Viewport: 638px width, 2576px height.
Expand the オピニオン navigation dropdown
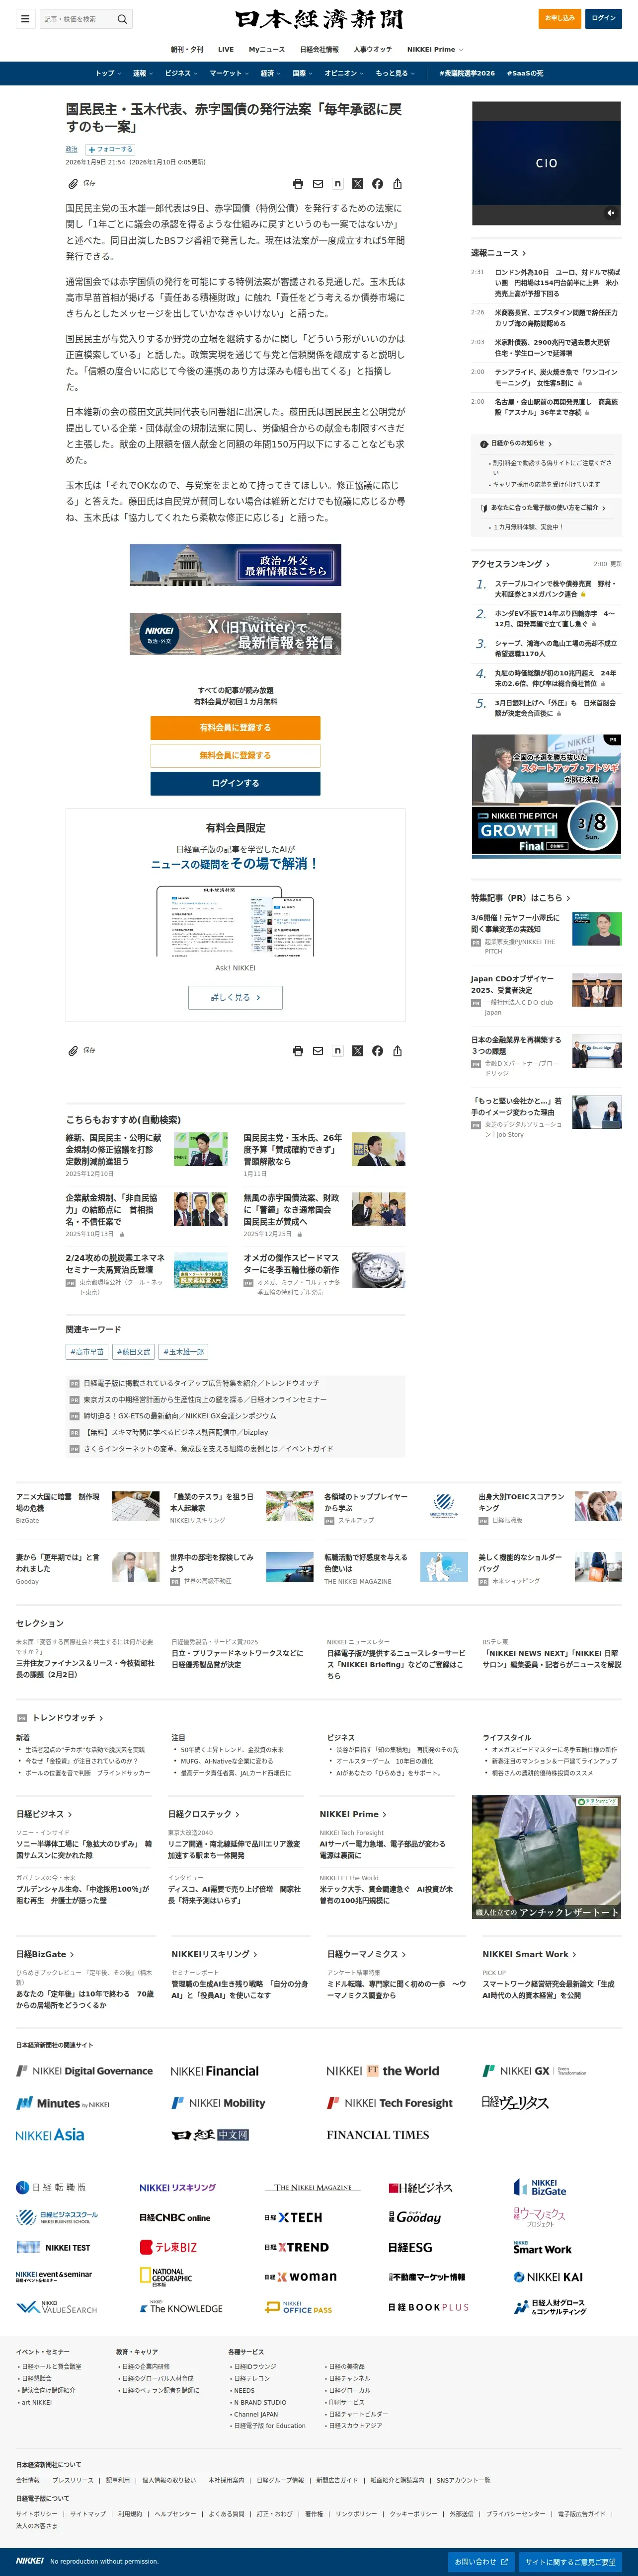click(x=344, y=73)
